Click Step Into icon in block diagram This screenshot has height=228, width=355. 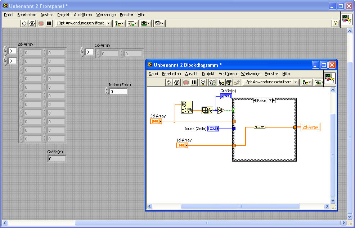tap(221, 82)
